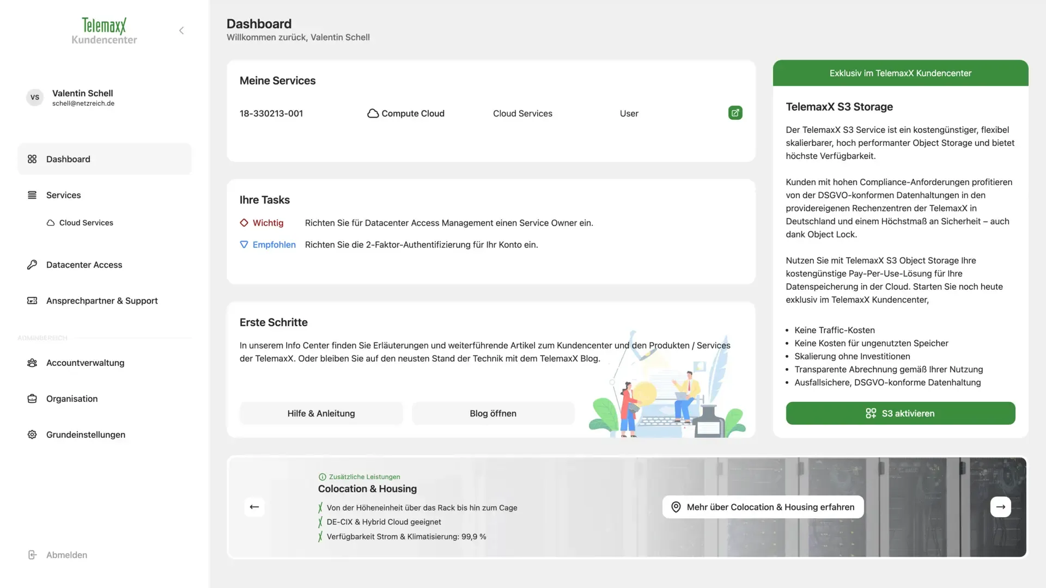The width and height of the screenshot is (1046, 588).
Task: Click the Grundeinstellungen gear icon
Action: 32,434
